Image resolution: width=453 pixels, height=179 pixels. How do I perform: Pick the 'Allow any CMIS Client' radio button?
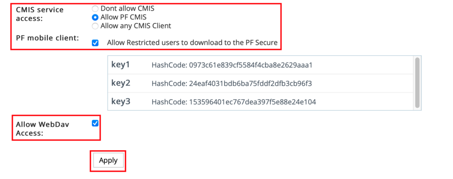(x=95, y=26)
